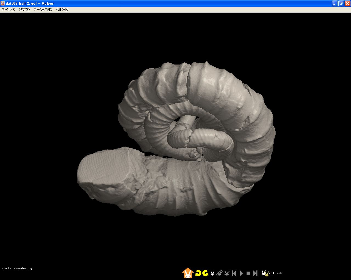Click the Molcer app icon in title bar
Image resolution: width=351 pixels, height=280 pixels.
click(3, 3)
